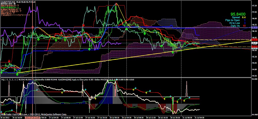Click the 96.44 price tag on the price axis
Screen dimensions: 258x119
pos(254,27)
